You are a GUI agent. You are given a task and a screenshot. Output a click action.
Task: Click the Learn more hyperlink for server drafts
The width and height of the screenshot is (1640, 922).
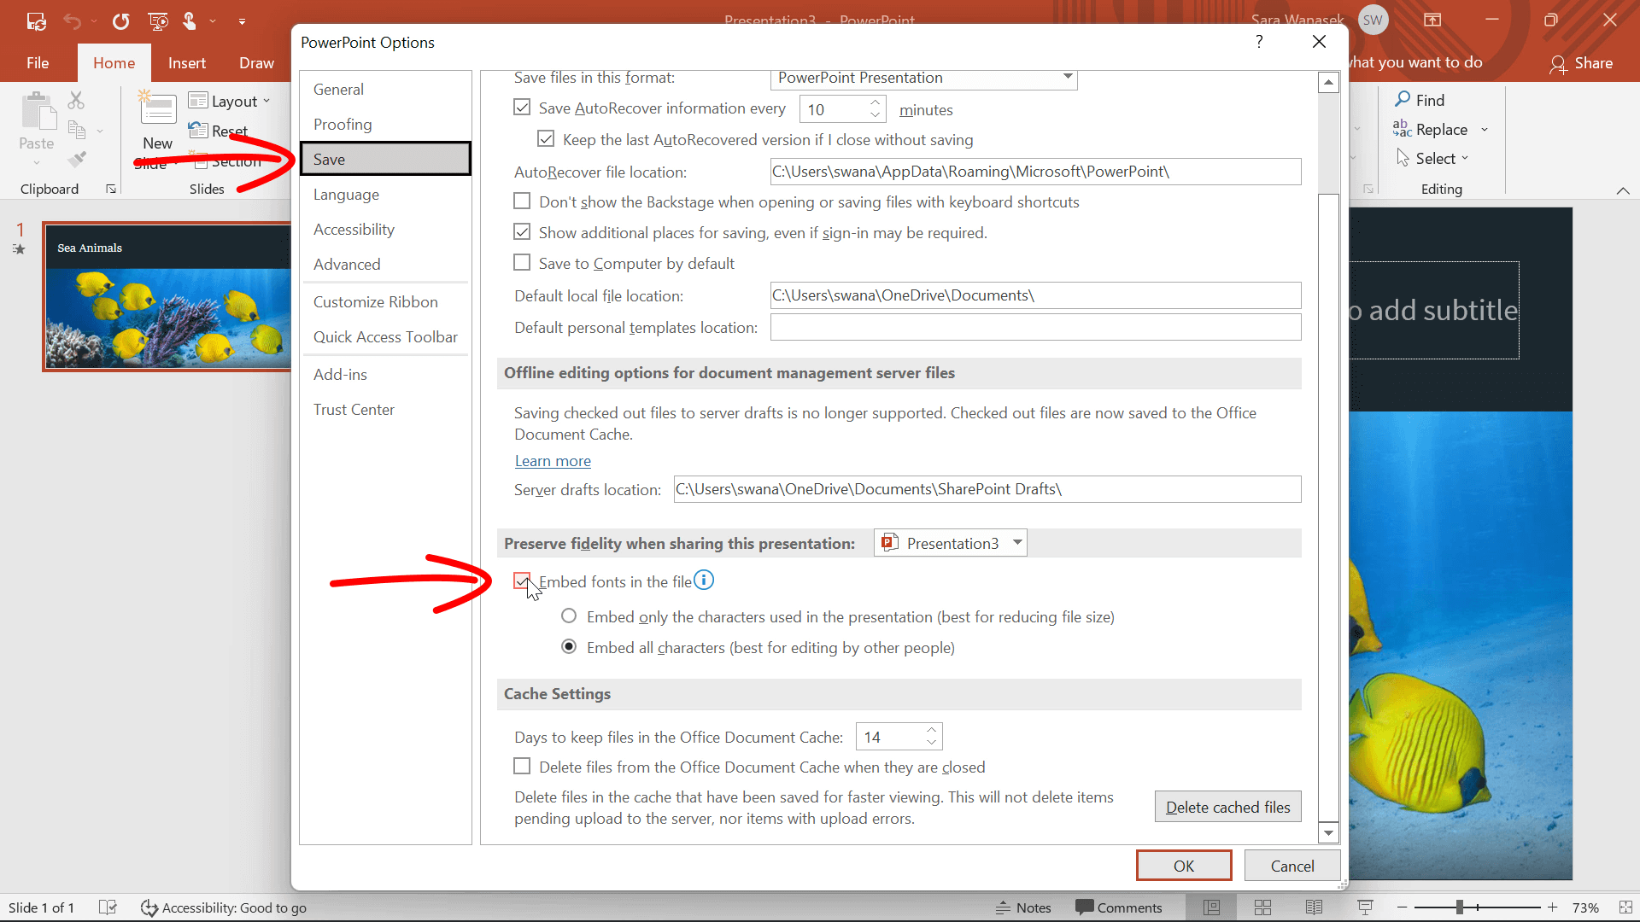tap(552, 459)
